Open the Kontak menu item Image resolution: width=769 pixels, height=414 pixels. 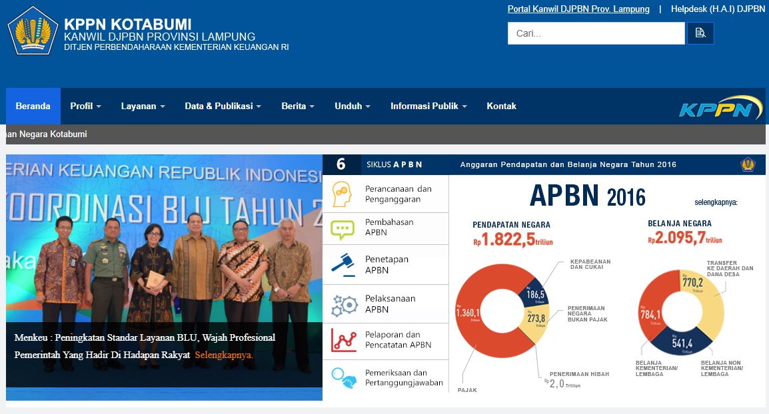point(501,106)
